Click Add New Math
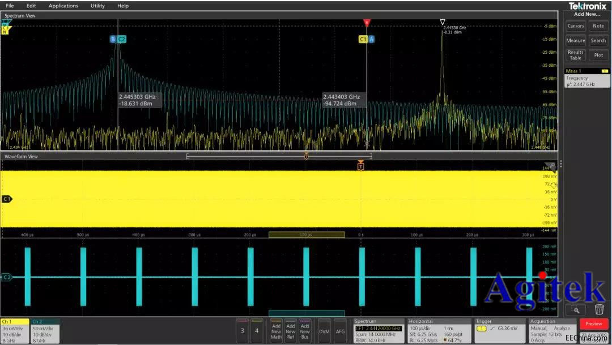The width and height of the screenshot is (612, 345). click(277, 331)
